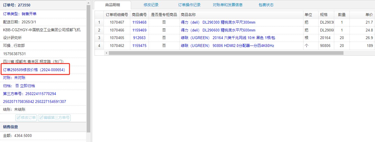
Task: Click the pencil icon on 编辑第三方单号
Action: click(x=41, y=118)
